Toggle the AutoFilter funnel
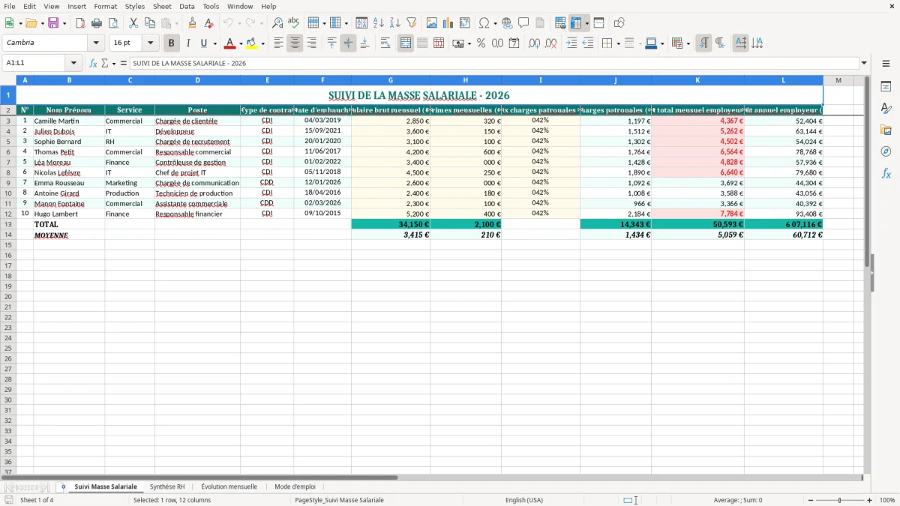 [x=412, y=23]
